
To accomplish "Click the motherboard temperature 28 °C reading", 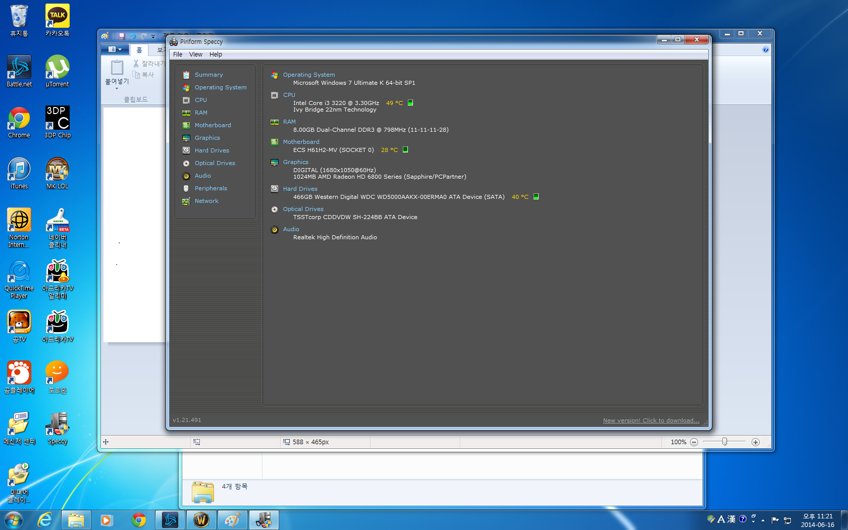I will 390,150.
